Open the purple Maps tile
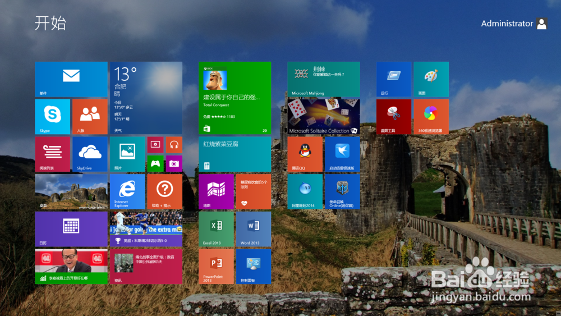 pyautogui.click(x=216, y=191)
